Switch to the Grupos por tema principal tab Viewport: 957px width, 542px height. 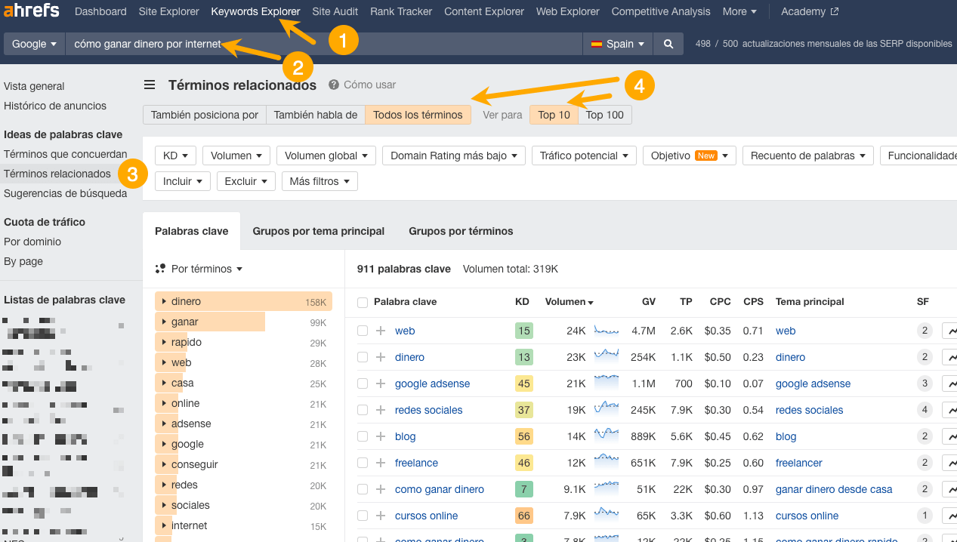pyautogui.click(x=318, y=231)
